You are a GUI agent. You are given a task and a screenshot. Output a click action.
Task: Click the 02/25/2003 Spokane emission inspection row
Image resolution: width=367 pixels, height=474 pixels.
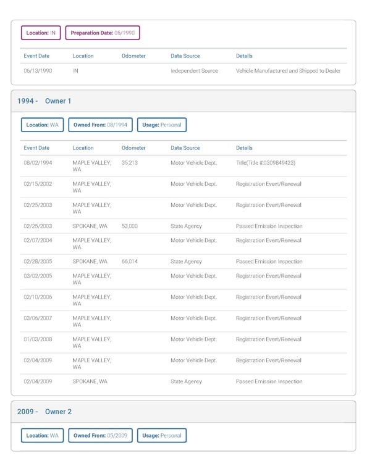183,226
